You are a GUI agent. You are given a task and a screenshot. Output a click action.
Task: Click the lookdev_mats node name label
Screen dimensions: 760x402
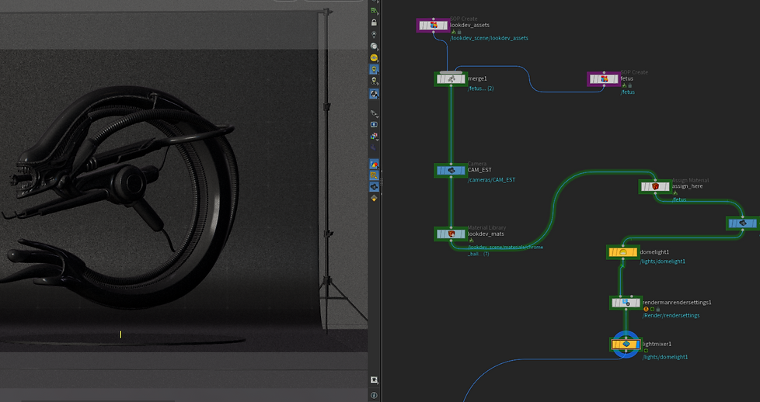click(486, 234)
